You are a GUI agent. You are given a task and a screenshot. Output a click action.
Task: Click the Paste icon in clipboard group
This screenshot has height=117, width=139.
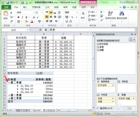pos(6,14)
